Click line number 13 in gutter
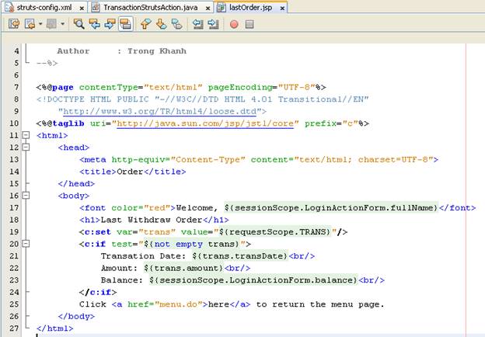This screenshot has width=485, height=337. (14, 159)
